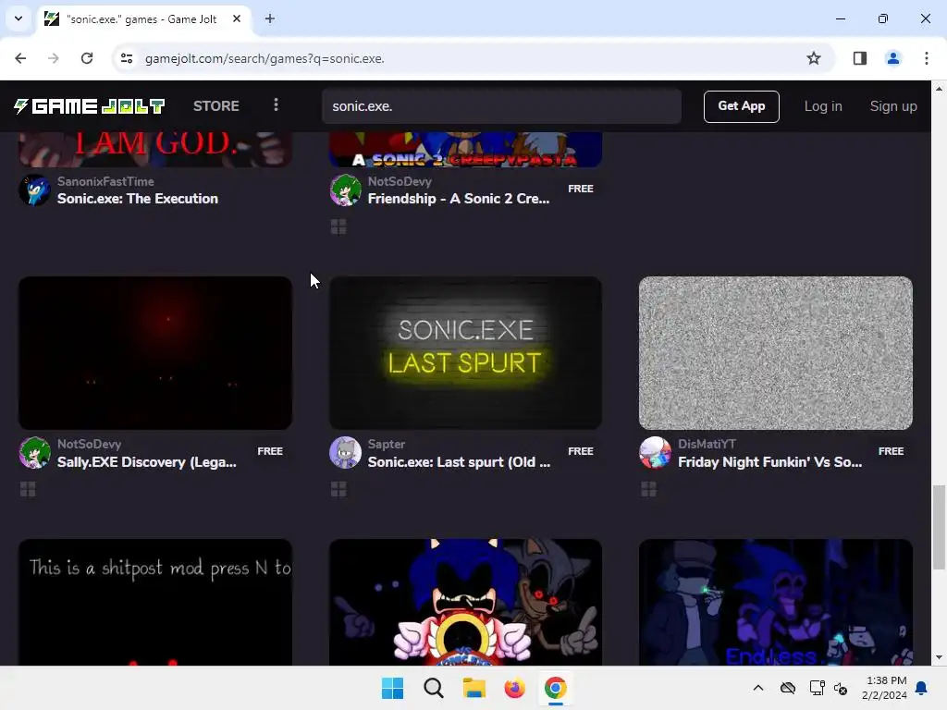Screen dimensions: 947x710
Task: Open the Chrome profile icon
Action: [893, 58]
